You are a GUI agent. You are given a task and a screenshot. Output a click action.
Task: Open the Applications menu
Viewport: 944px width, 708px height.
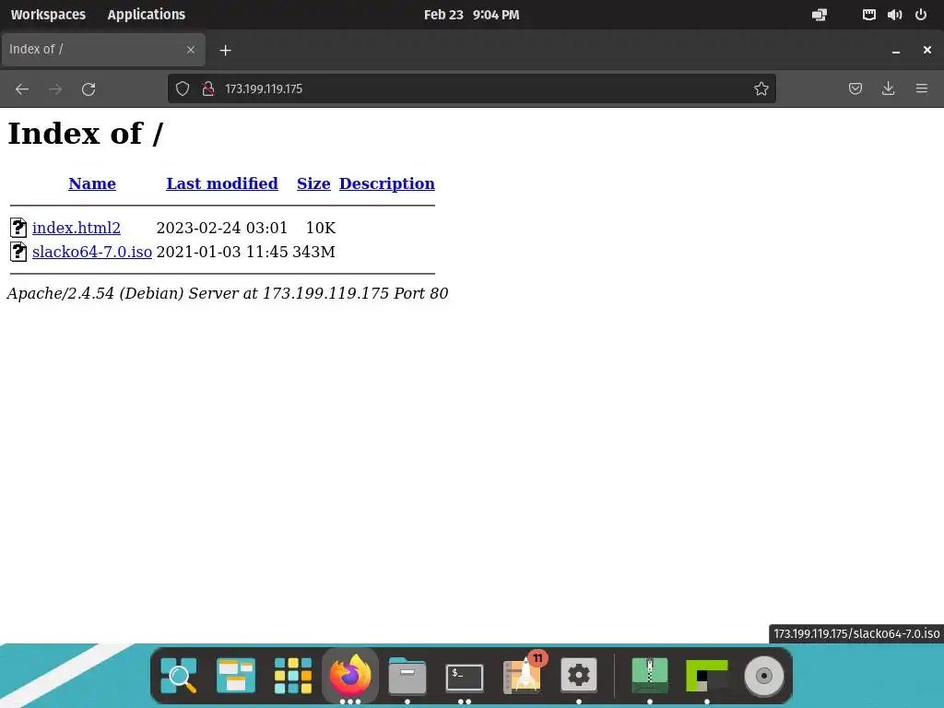[147, 15]
